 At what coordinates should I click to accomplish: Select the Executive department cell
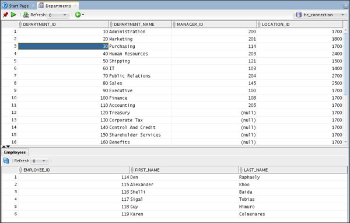(x=140, y=90)
